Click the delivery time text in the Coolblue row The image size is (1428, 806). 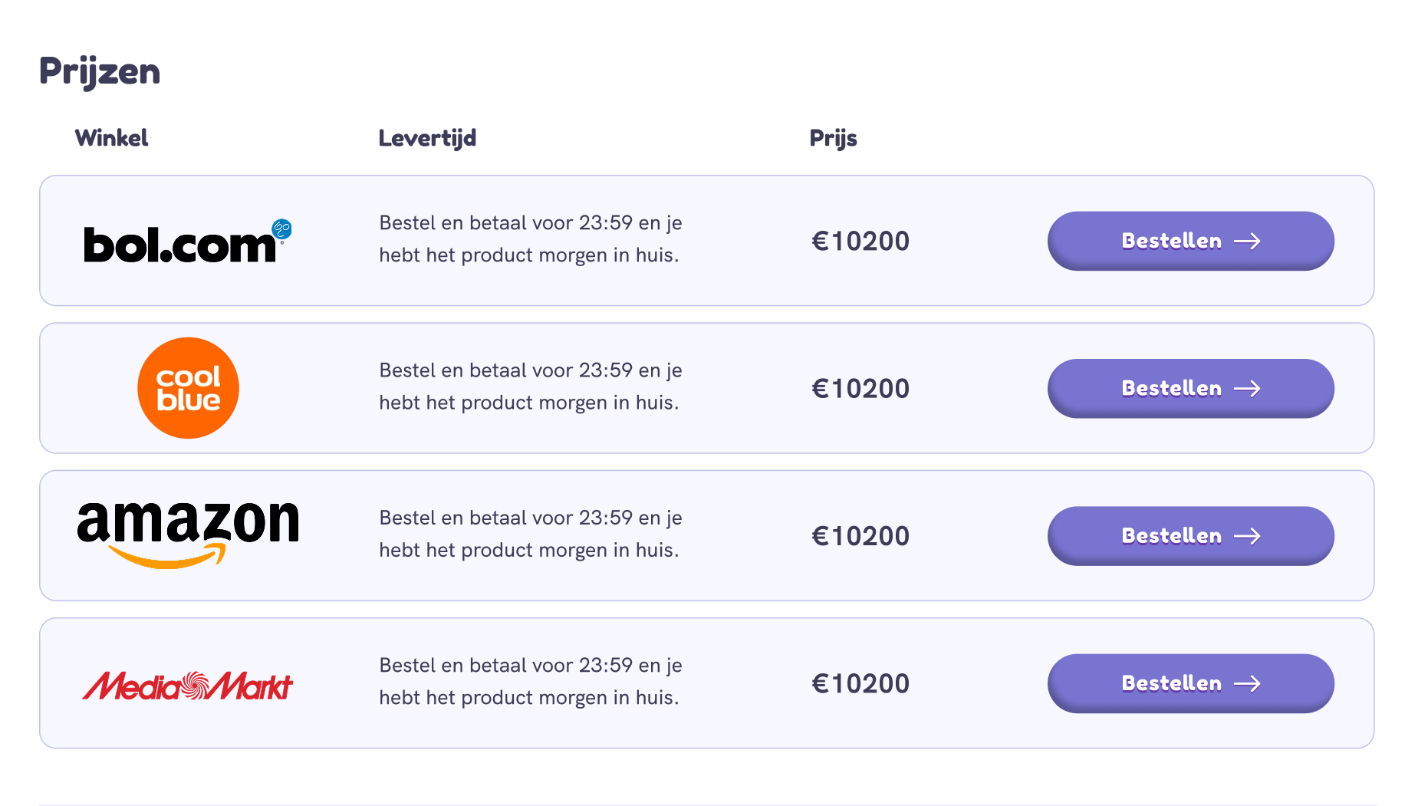click(x=530, y=387)
